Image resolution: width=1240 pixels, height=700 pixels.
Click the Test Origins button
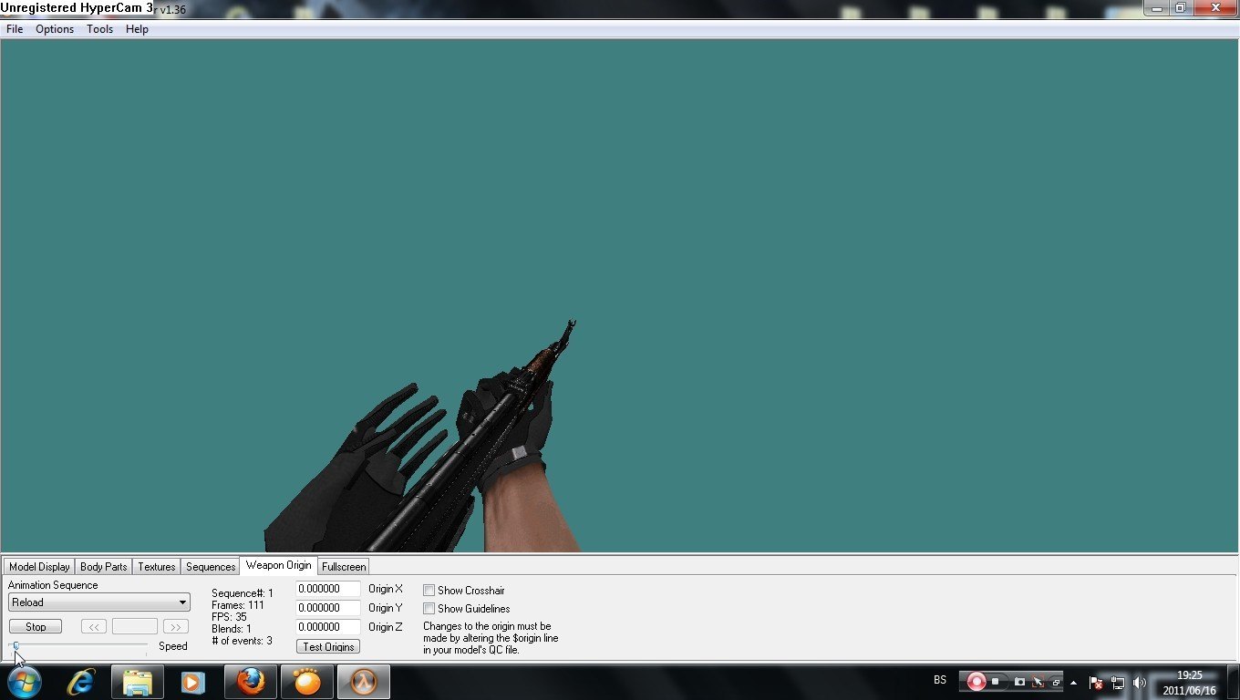[x=328, y=646]
